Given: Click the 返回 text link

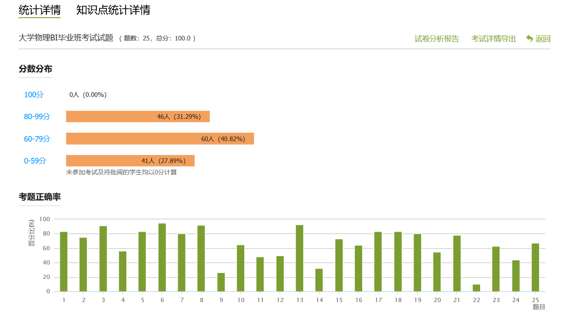Looking at the screenshot, I should pyautogui.click(x=542, y=38).
